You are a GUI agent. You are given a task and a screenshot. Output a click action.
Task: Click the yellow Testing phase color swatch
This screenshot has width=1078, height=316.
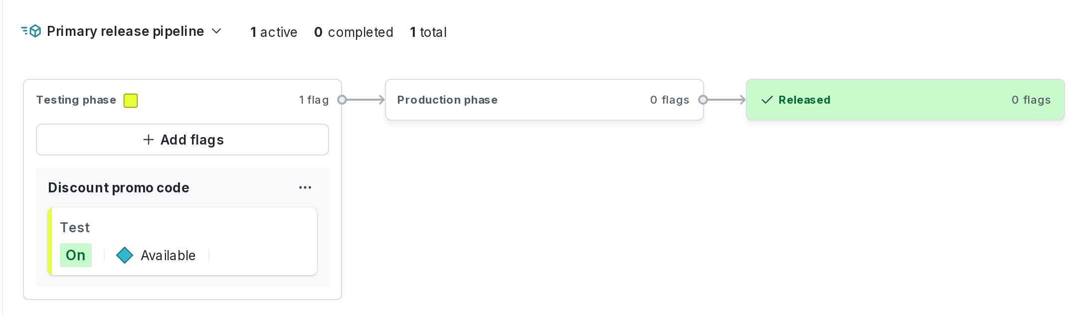pyautogui.click(x=131, y=100)
